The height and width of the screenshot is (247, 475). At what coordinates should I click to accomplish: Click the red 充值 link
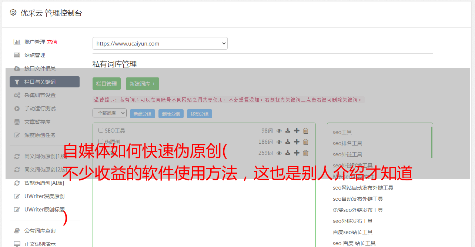tap(52, 42)
